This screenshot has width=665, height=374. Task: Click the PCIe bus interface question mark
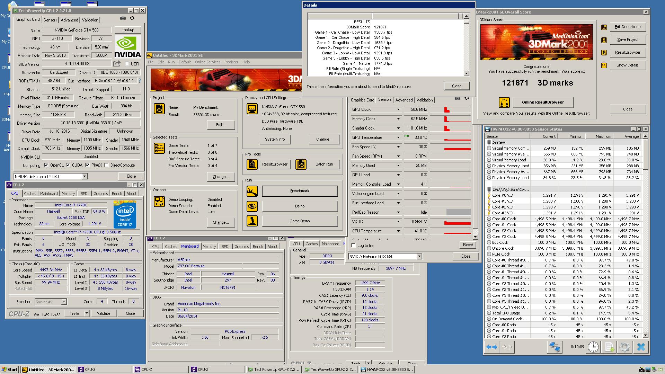click(x=140, y=81)
